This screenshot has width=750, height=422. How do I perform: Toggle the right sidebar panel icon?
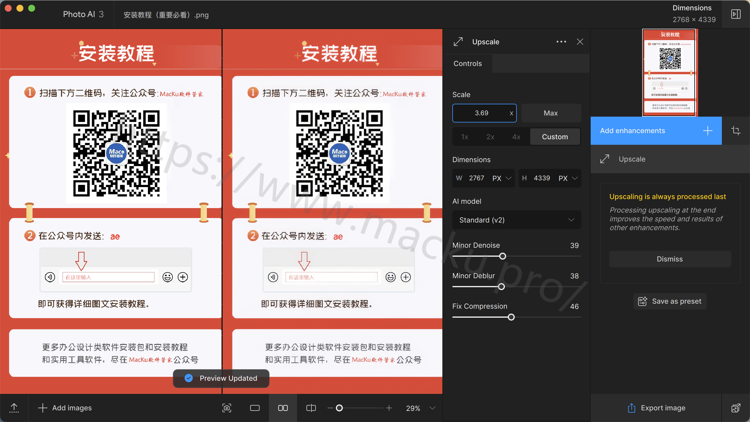736,14
